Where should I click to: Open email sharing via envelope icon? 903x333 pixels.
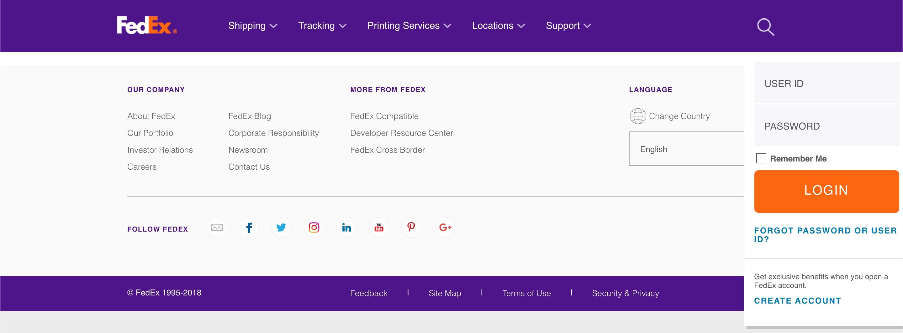(216, 227)
